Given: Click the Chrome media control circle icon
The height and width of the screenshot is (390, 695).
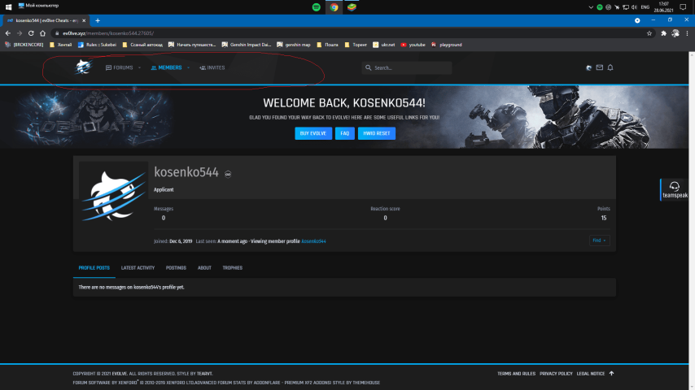Looking at the screenshot, I should [x=637, y=20].
